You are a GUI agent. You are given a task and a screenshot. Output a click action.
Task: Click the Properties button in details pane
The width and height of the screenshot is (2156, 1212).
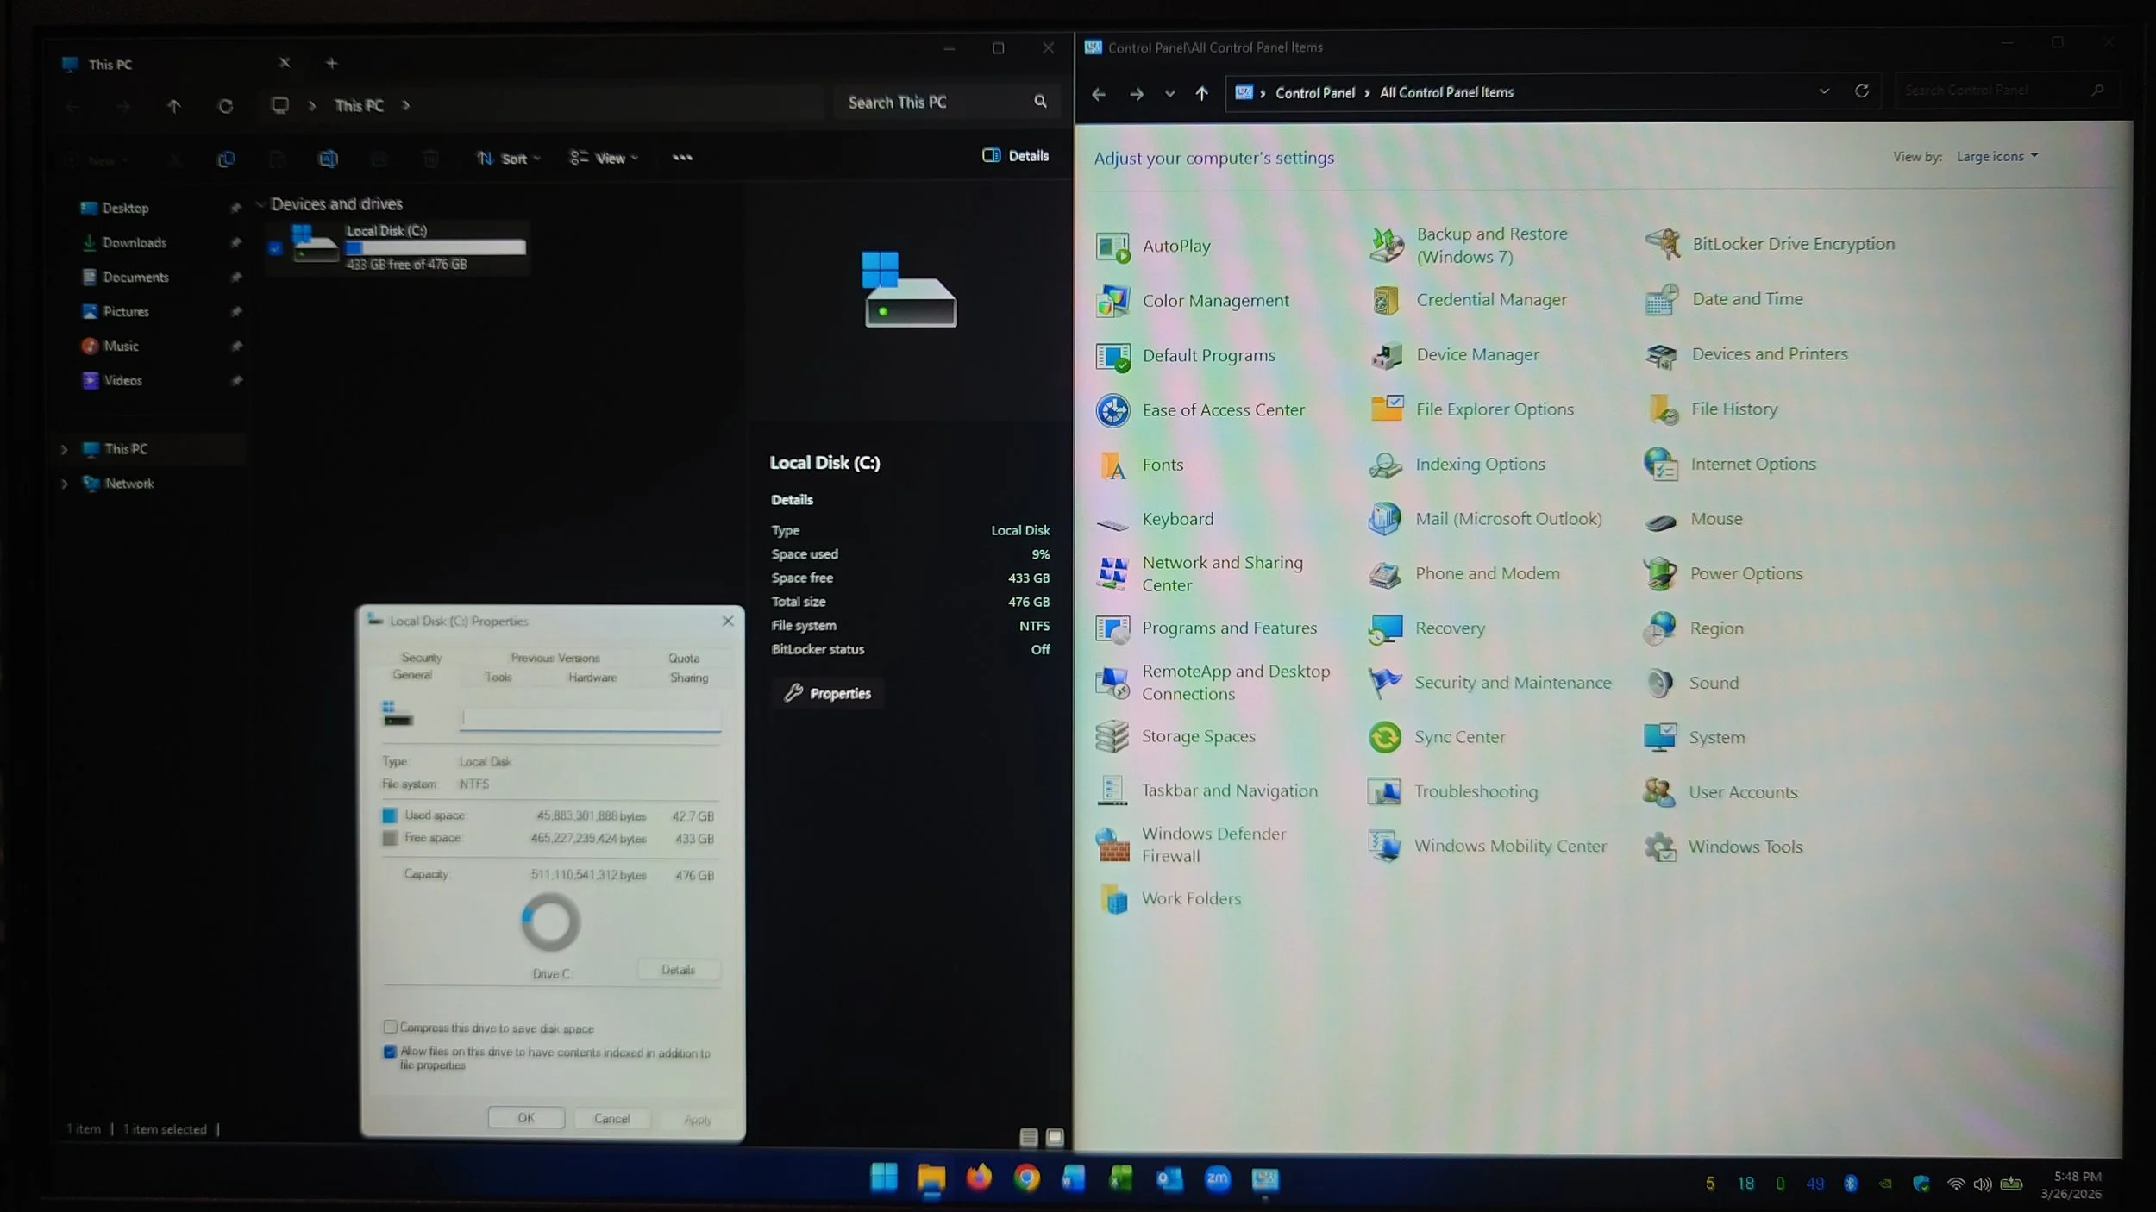pos(828,694)
